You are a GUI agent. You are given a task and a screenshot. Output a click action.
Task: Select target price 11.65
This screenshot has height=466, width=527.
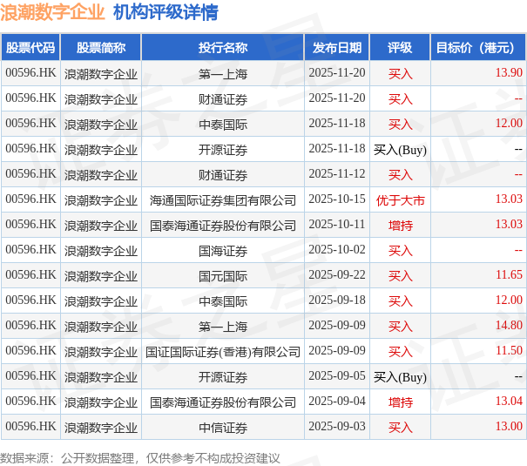coord(509,275)
